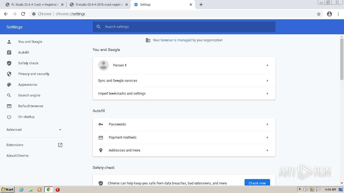
Task: Go to Privacy and security in the sidebar
Action: 34,74
